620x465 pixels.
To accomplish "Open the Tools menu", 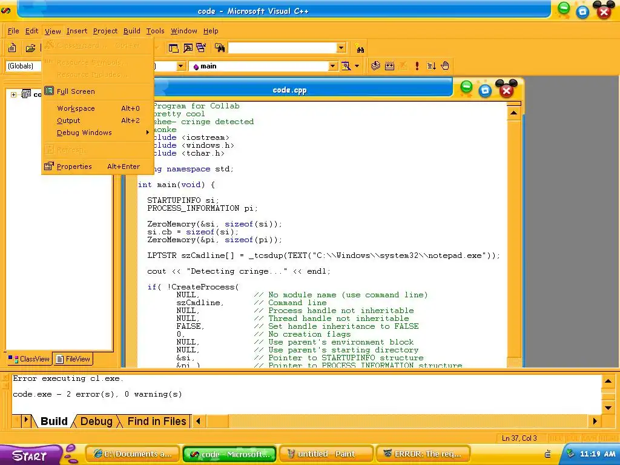I will coord(155,31).
